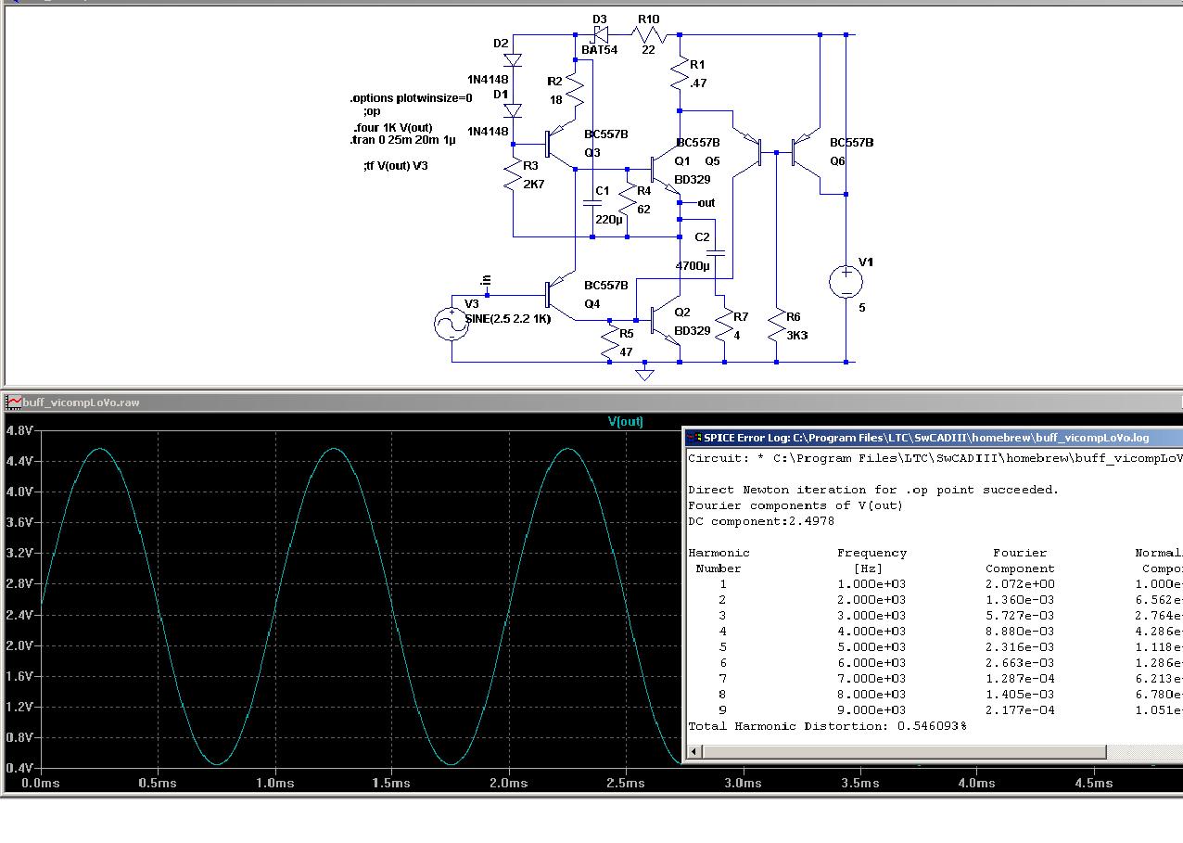This screenshot has width=1183, height=843.
Task: Select the Q5 transistor symbol
Action: [x=747, y=151]
